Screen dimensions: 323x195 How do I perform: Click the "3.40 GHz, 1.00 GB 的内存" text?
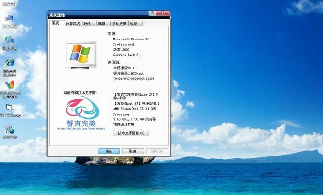(135, 119)
